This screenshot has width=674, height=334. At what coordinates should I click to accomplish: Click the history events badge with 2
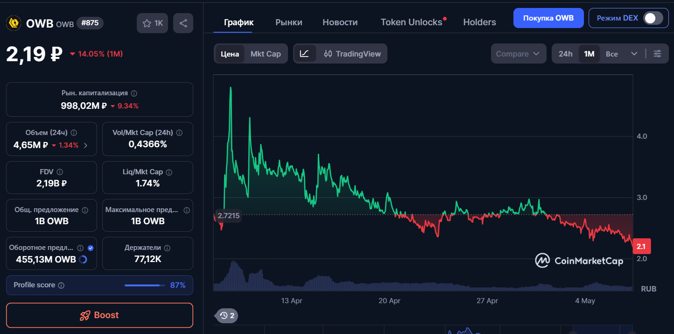(226, 315)
